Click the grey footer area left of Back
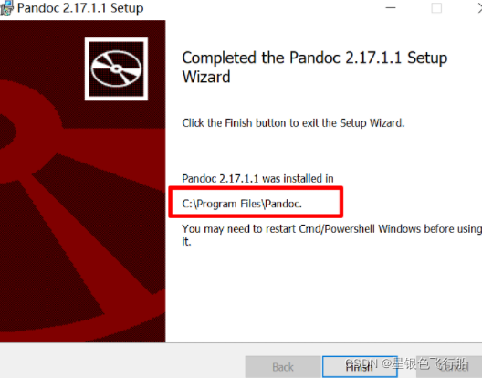The height and width of the screenshot is (378, 482). 122,362
